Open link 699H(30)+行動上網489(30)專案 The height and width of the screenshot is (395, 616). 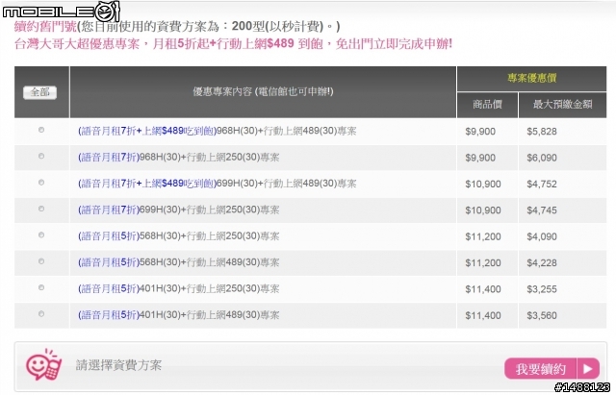287,184
